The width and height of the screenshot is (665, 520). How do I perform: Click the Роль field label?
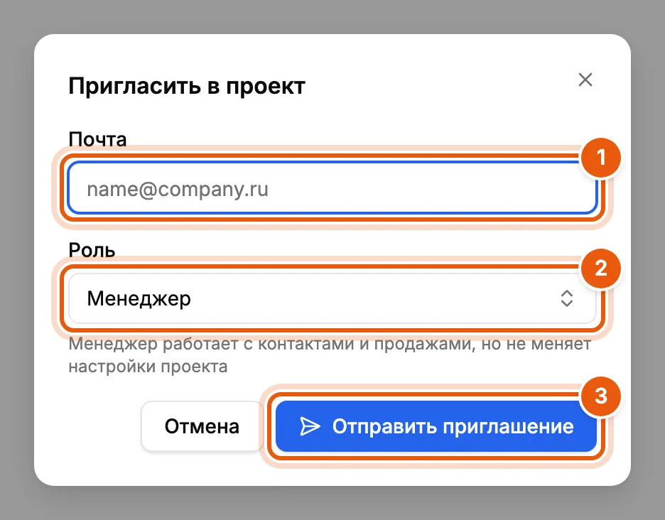point(92,250)
